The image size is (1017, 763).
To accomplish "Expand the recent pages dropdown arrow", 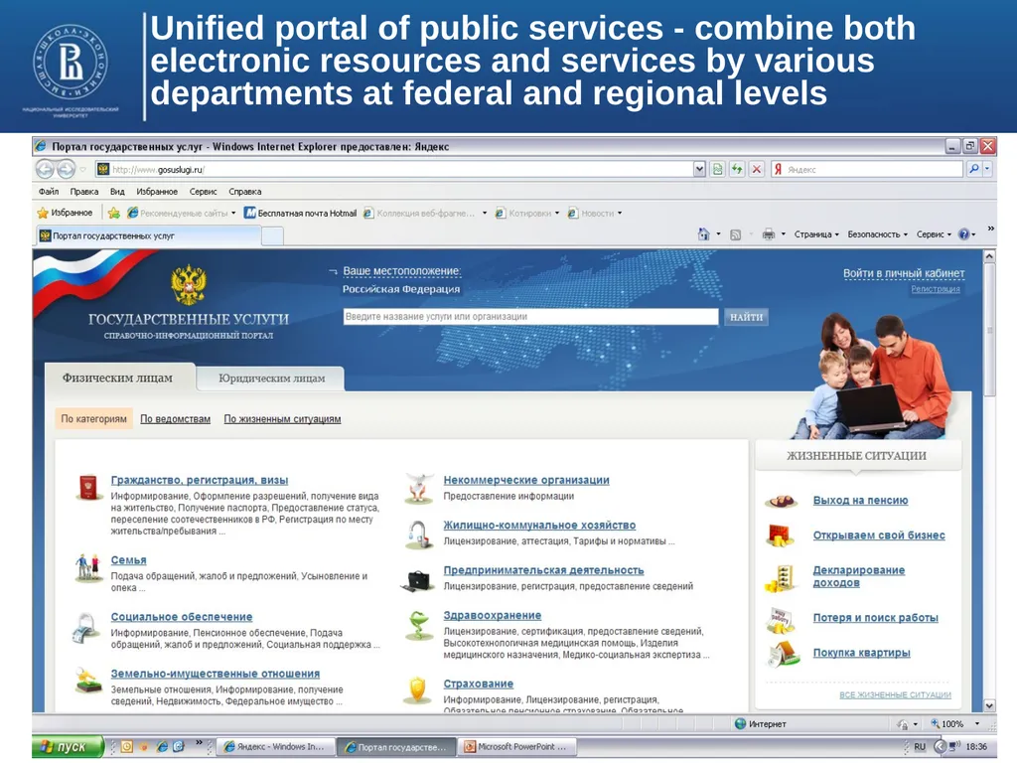I will 83,169.
